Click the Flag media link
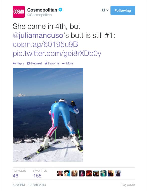148x191 pixels. coord(128,185)
